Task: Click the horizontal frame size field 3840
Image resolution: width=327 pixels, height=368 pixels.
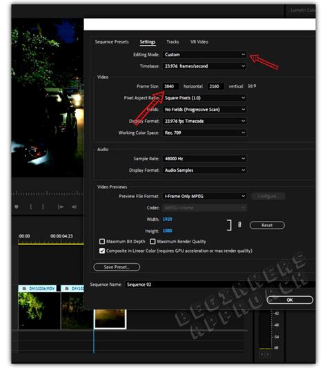Action: click(171, 86)
